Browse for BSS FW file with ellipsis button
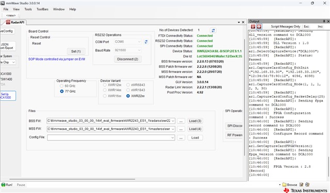This screenshot has height=193, width=330. coord(181,121)
